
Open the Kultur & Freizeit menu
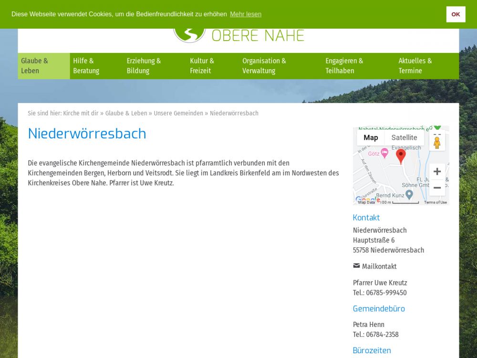[x=202, y=66]
